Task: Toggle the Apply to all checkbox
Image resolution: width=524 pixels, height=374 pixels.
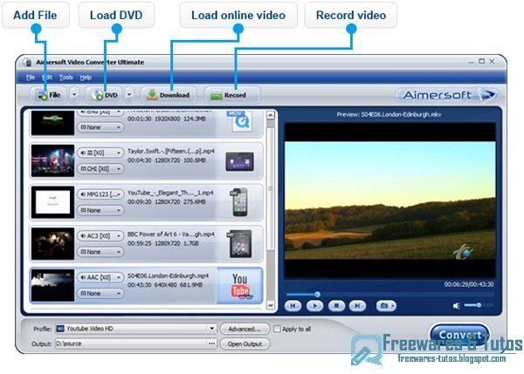Action: pos(277,329)
